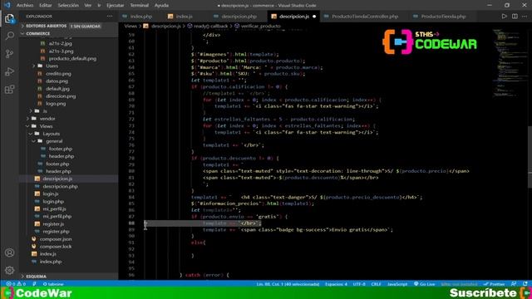
Task: Click the Run file play icon
Action: tap(505, 17)
